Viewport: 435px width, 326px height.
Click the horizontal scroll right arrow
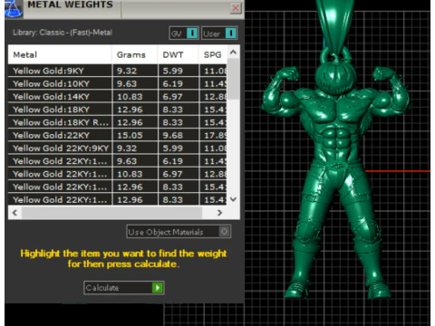click(x=219, y=213)
